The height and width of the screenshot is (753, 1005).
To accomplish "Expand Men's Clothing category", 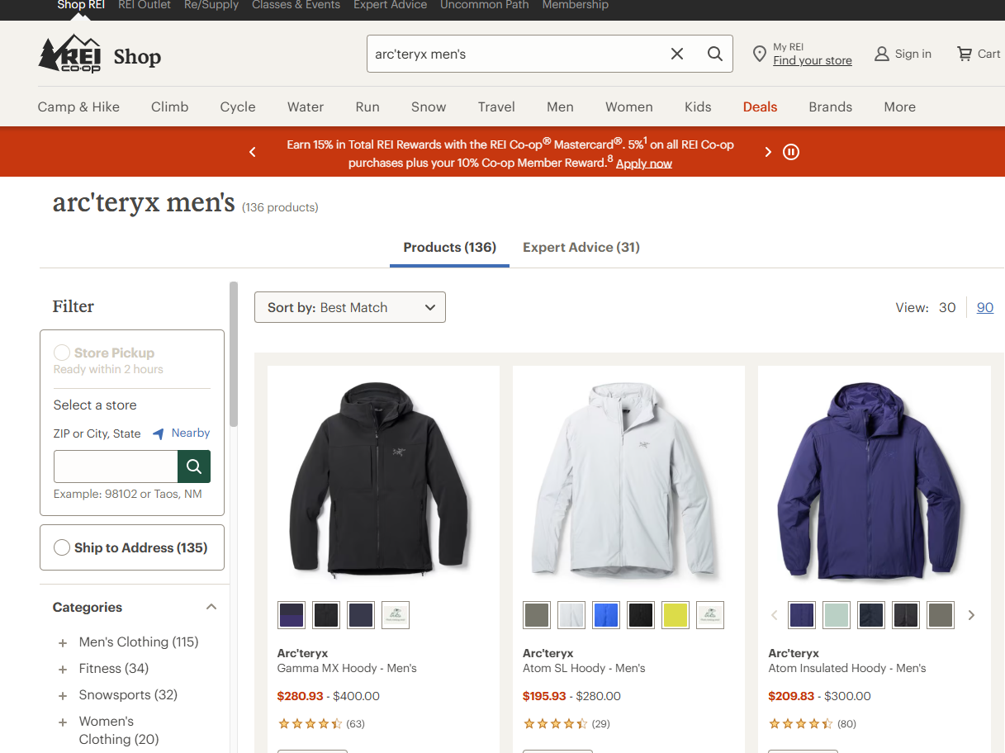I will (x=63, y=643).
